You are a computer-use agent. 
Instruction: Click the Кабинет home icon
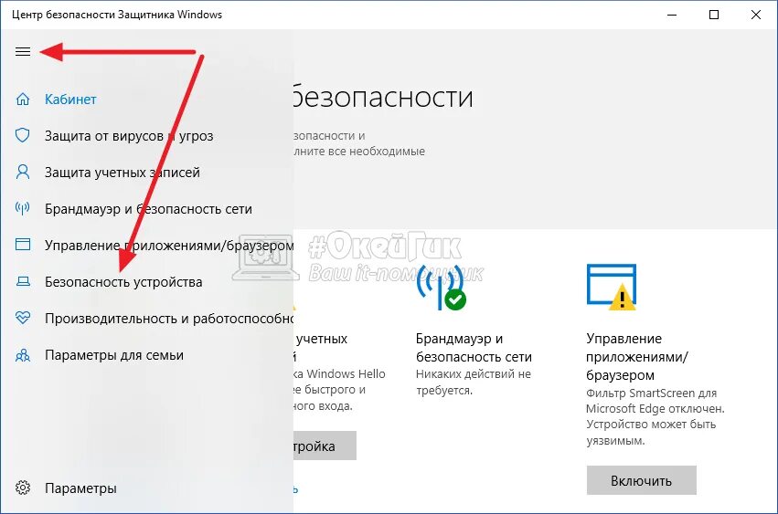23,100
